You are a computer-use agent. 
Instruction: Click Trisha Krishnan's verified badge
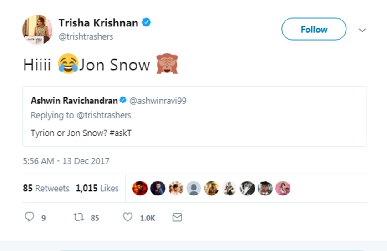pyautogui.click(x=146, y=23)
